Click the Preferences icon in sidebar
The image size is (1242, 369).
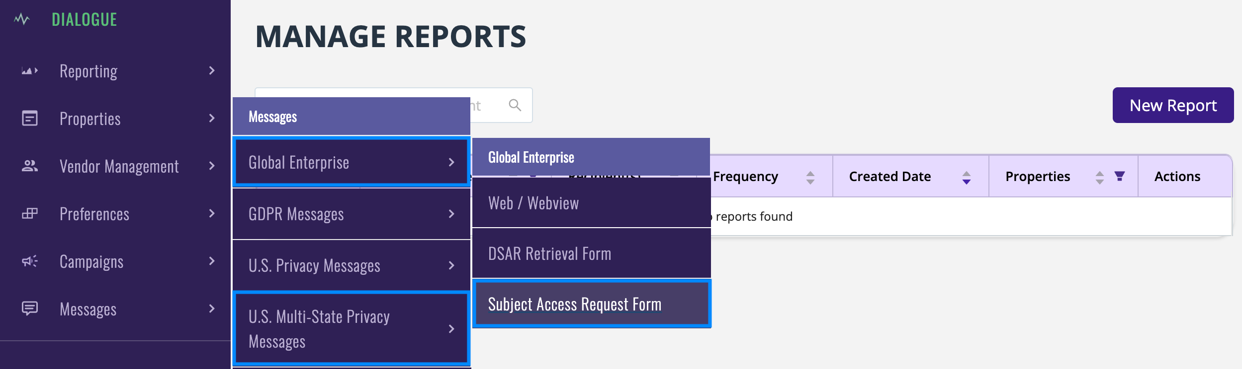30,214
